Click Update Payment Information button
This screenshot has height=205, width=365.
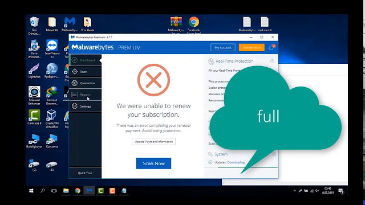153,142
